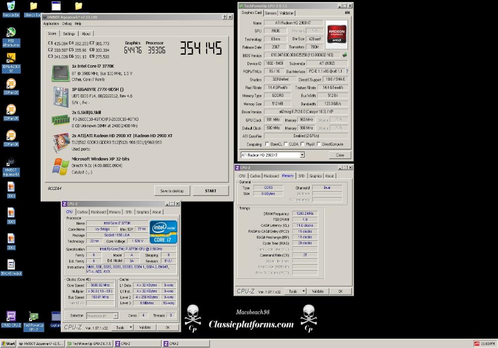
Task: Click the ATI tray icon on the taskbar
Action: pyautogui.click(x=477, y=344)
